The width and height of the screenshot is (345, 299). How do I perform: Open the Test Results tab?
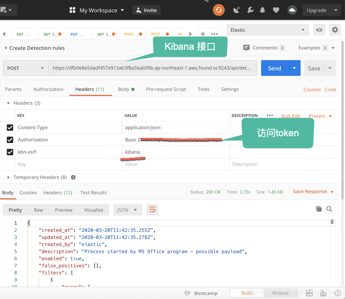(x=93, y=193)
